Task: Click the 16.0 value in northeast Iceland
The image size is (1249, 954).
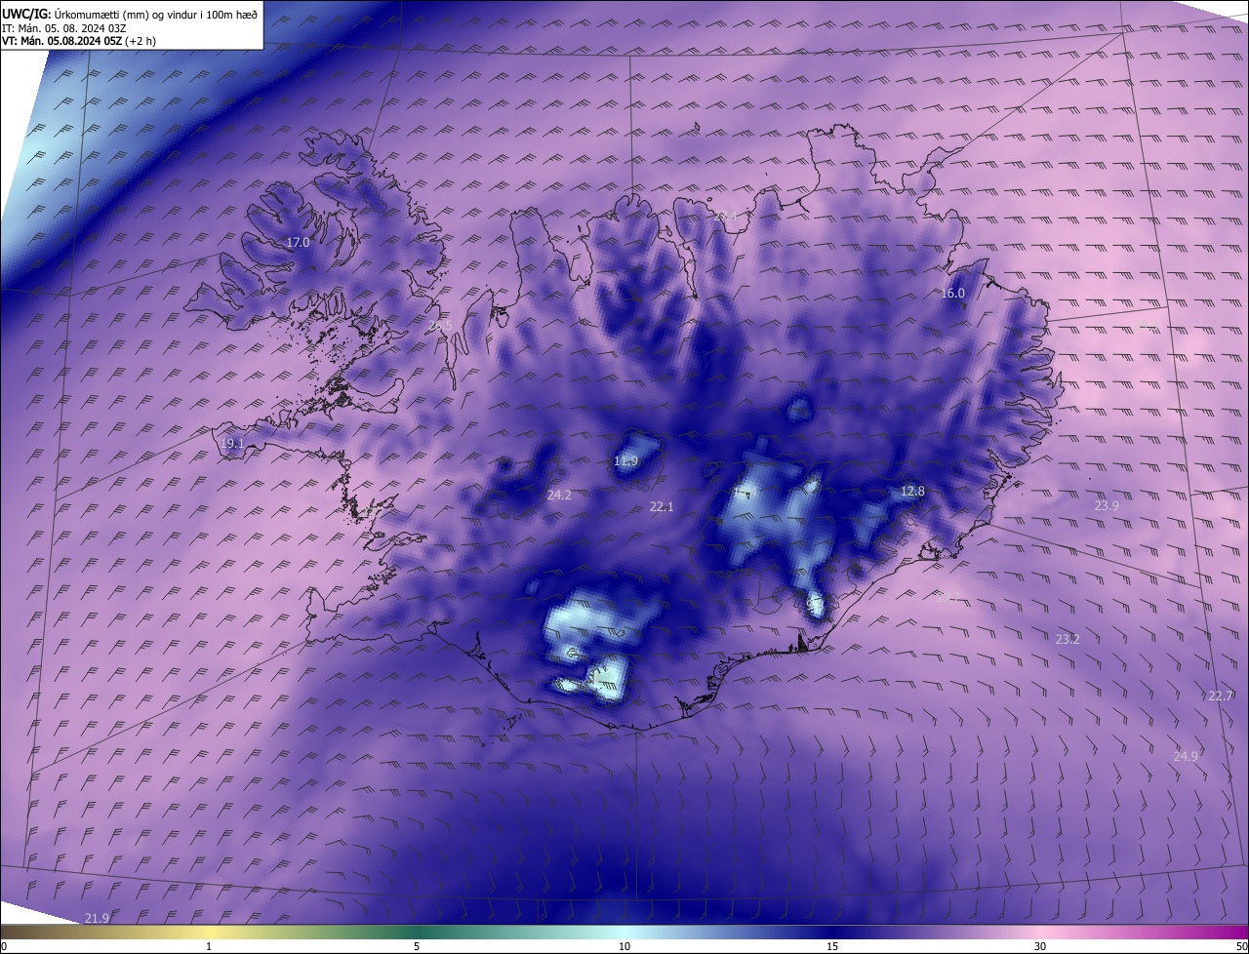Action: click(x=952, y=293)
